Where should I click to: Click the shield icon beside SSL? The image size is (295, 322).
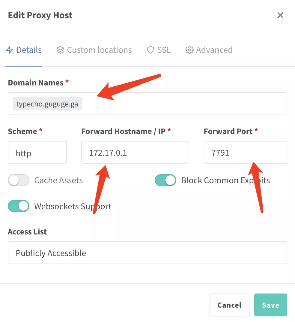pos(150,50)
